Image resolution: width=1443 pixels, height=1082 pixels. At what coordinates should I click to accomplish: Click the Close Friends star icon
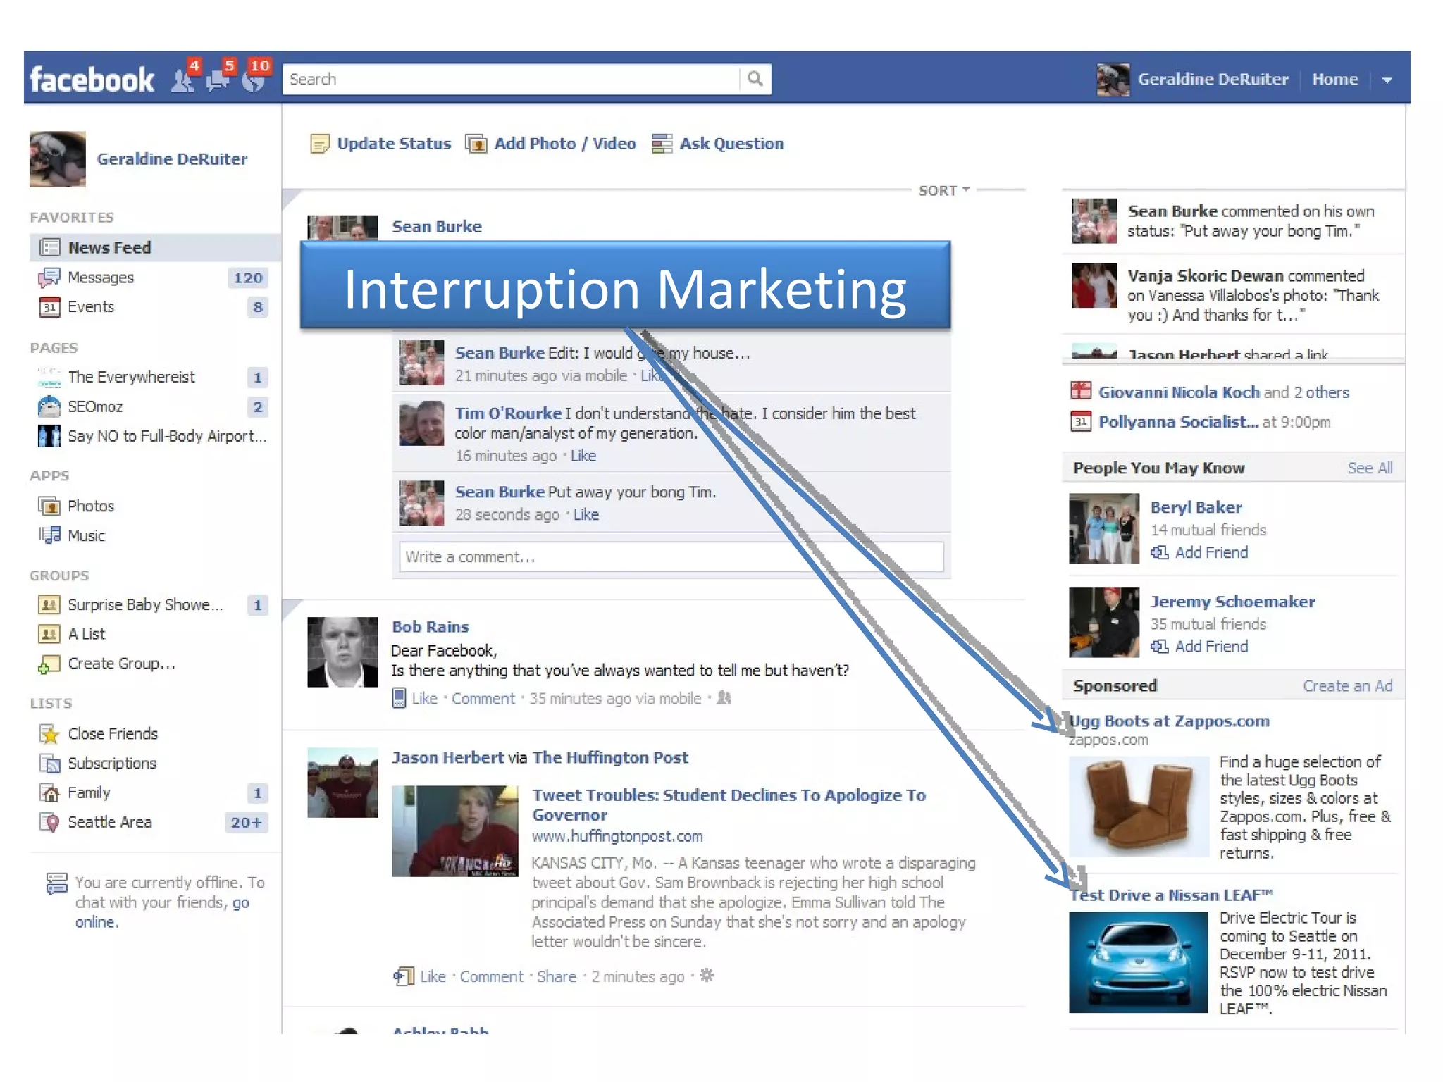(49, 734)
